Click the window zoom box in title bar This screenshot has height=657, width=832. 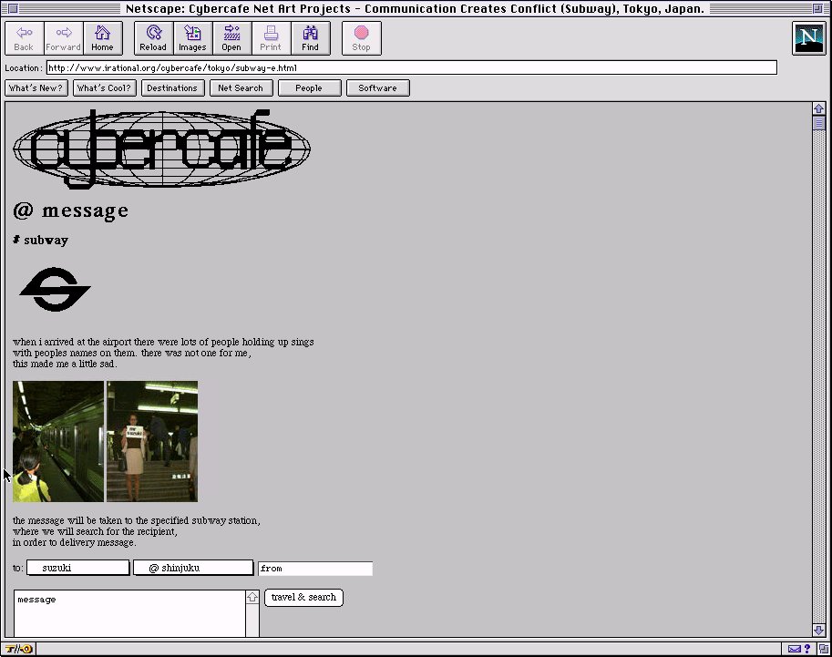click(817, 8)
